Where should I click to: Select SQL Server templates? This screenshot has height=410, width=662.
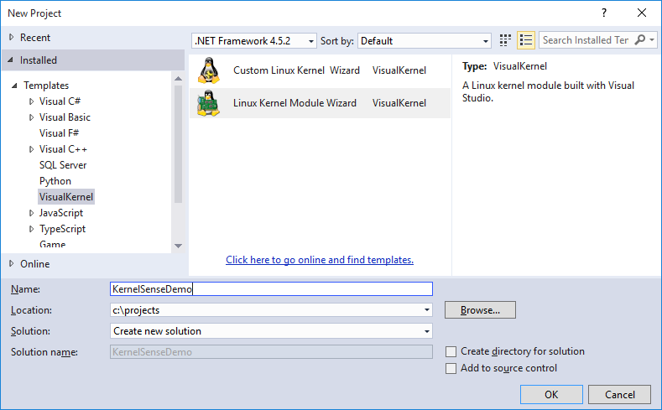63,165
